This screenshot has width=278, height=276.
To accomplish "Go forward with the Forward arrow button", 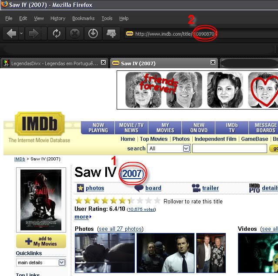I will pyautogui.click(x=33, y=33).
